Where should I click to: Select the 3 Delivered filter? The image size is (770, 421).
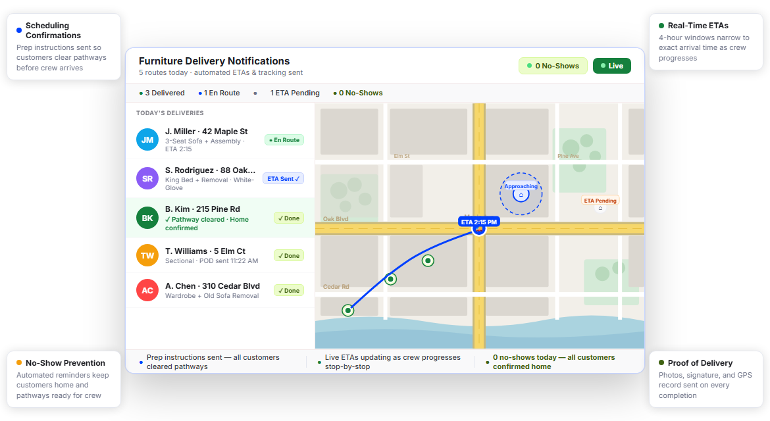[x=162, y=93]
